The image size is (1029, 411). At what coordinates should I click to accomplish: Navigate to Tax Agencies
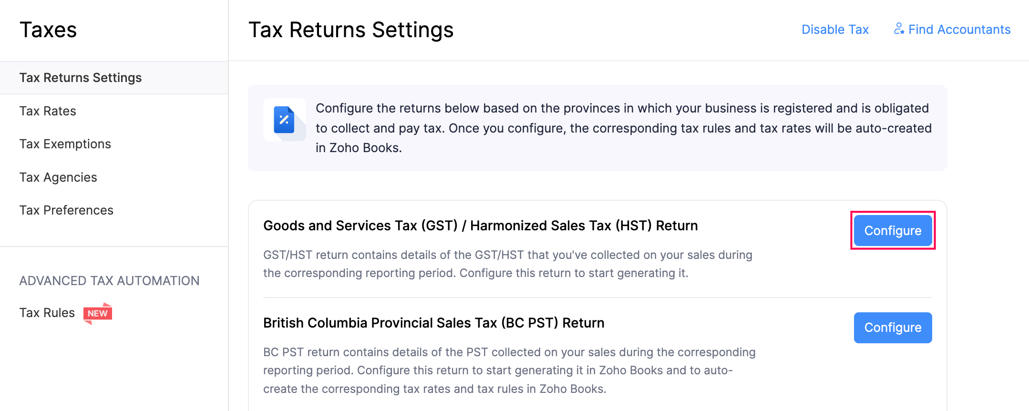(58, 177)
